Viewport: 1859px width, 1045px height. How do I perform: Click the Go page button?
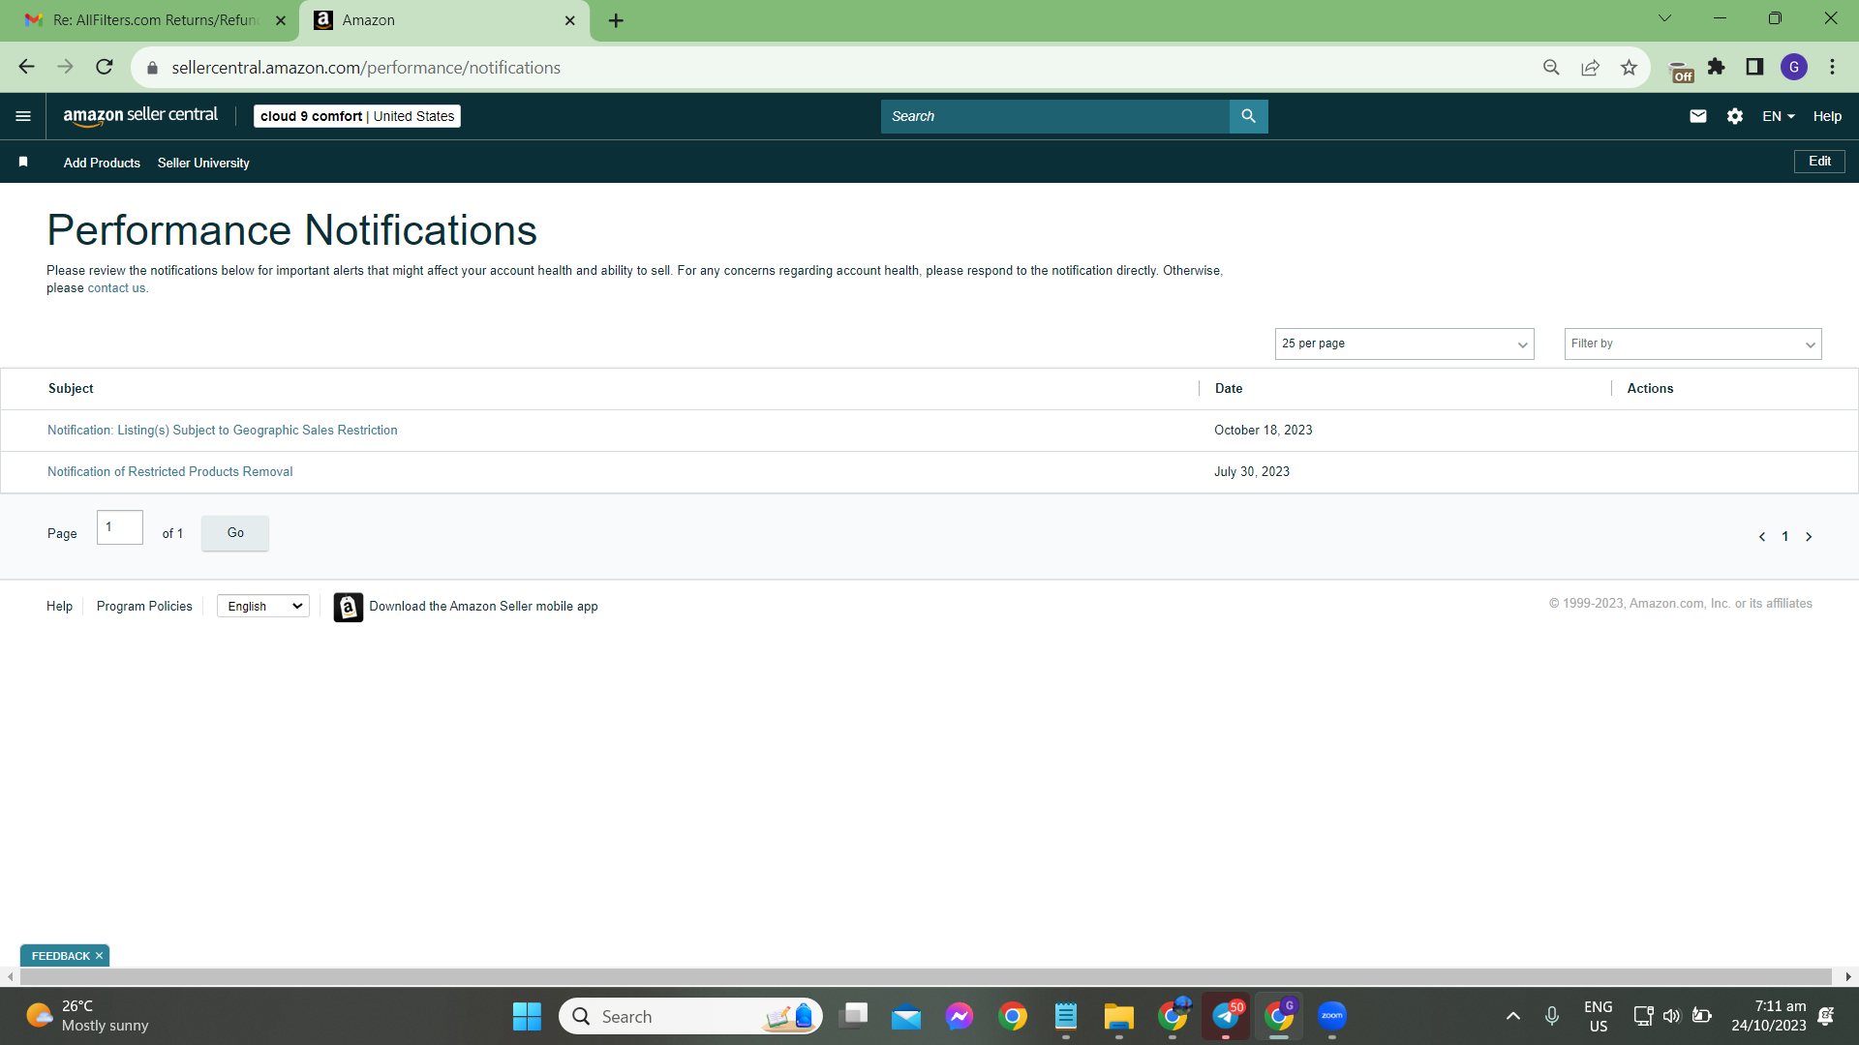(235, 533)
